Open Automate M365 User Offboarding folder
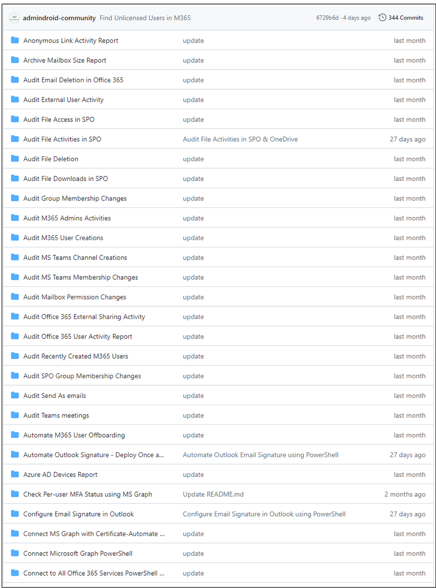Screen dimensions: 436x588 (x=74, y=435)
